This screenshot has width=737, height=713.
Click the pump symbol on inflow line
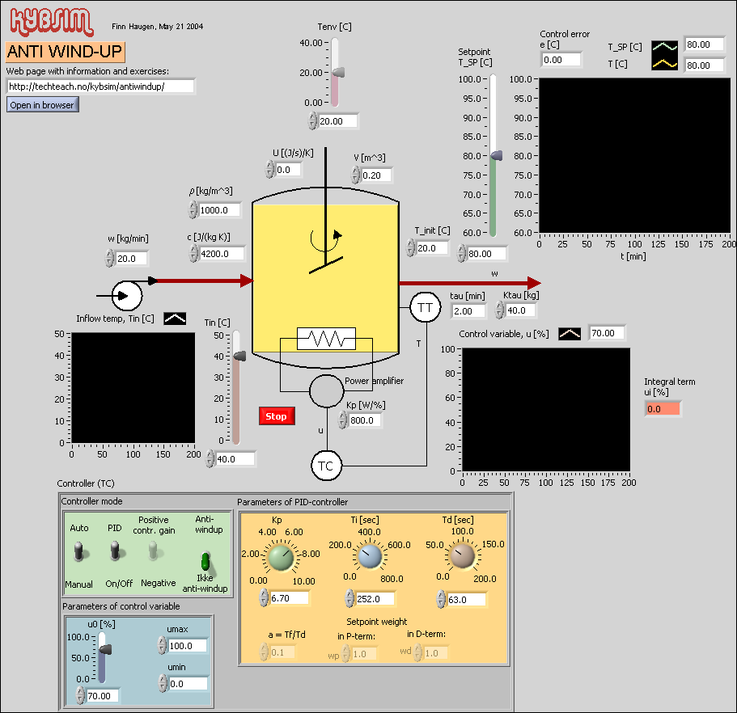(128, 295)
